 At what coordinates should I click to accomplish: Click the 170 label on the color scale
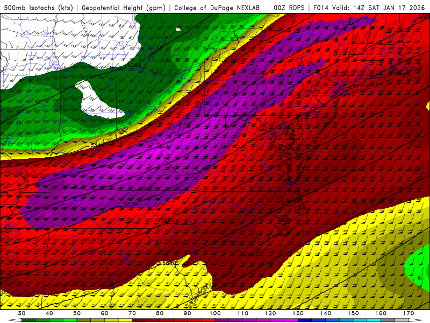pos(408,313)
